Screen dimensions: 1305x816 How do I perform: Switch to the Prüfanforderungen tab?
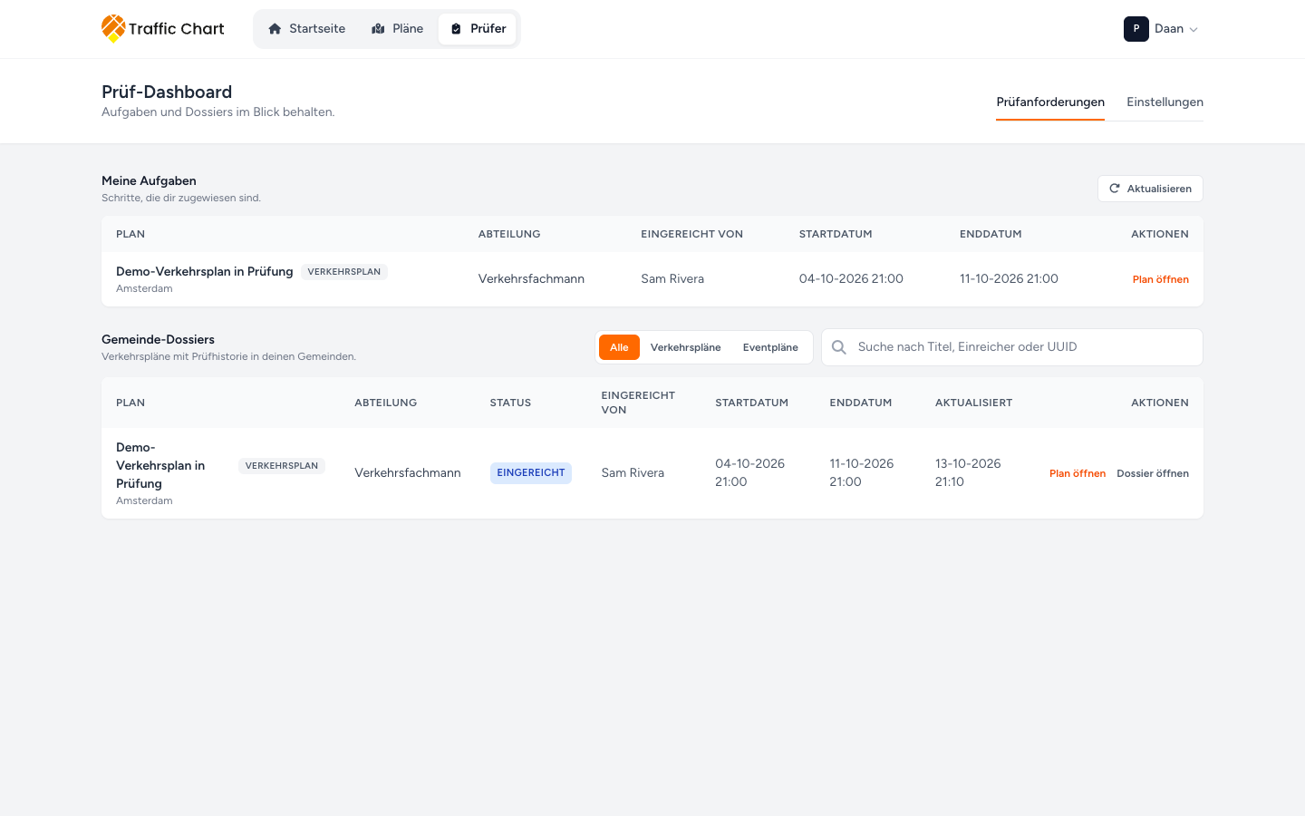tap(1050, 102)
